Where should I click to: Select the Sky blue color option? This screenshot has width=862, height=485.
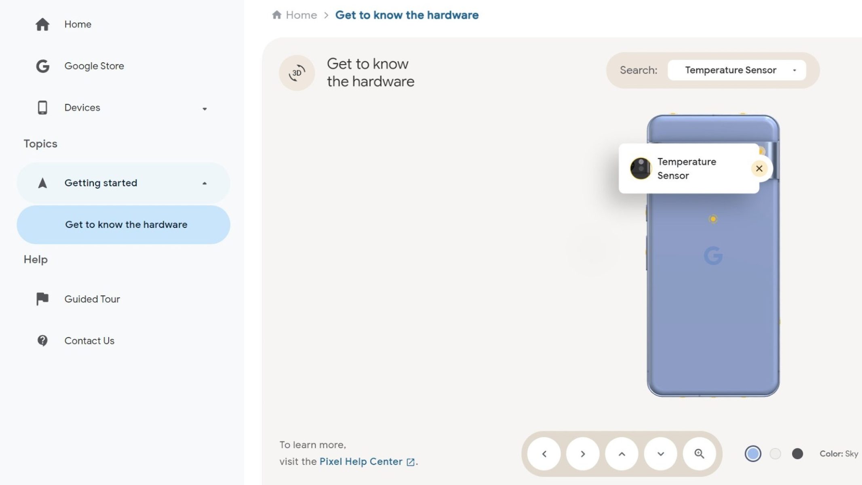(x=752, y=453)
